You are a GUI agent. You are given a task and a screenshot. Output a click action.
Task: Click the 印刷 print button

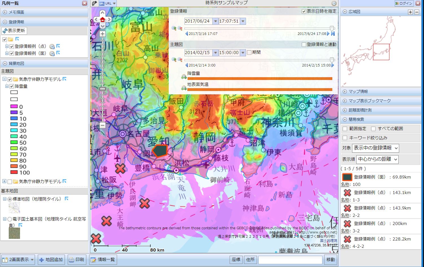pyautogui.click(x=77, y=259)
